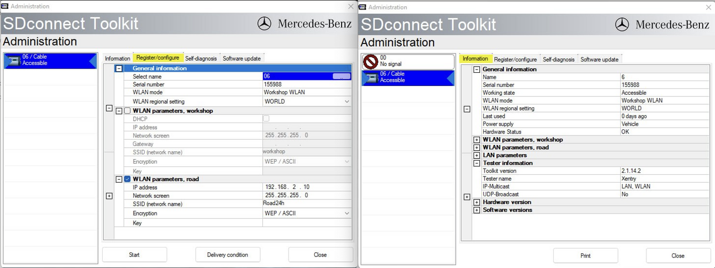Select Information tab in window with Print button
715x268 pixels.
475,59
